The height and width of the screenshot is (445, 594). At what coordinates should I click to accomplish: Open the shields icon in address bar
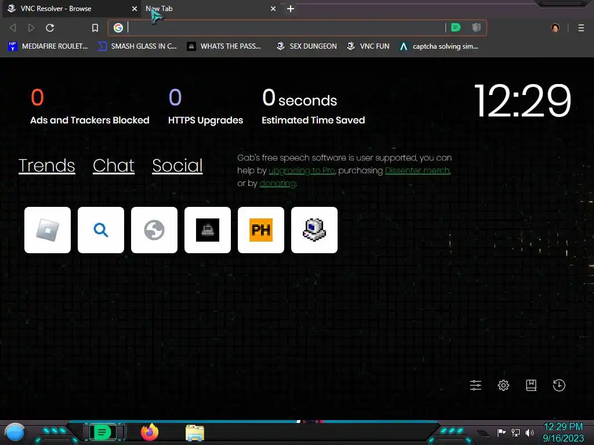tap(476, 27)
